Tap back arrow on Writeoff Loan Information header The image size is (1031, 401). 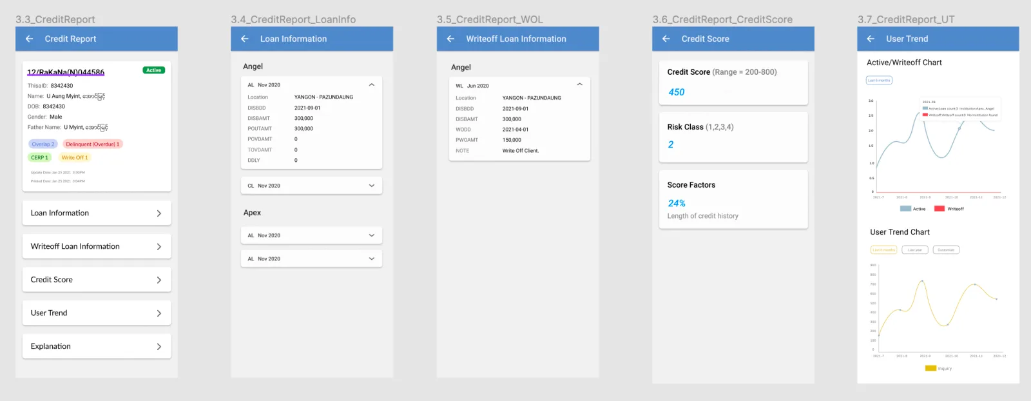click(450, 39)
